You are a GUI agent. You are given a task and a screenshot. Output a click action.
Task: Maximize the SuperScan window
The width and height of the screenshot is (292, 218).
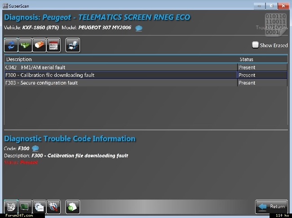point(271,6)
